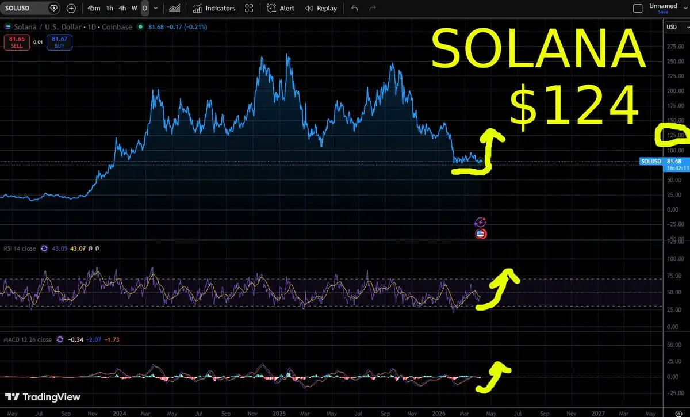690x417 pixels.
Task: Select the D daily timeframe
Action: [145, 8]
